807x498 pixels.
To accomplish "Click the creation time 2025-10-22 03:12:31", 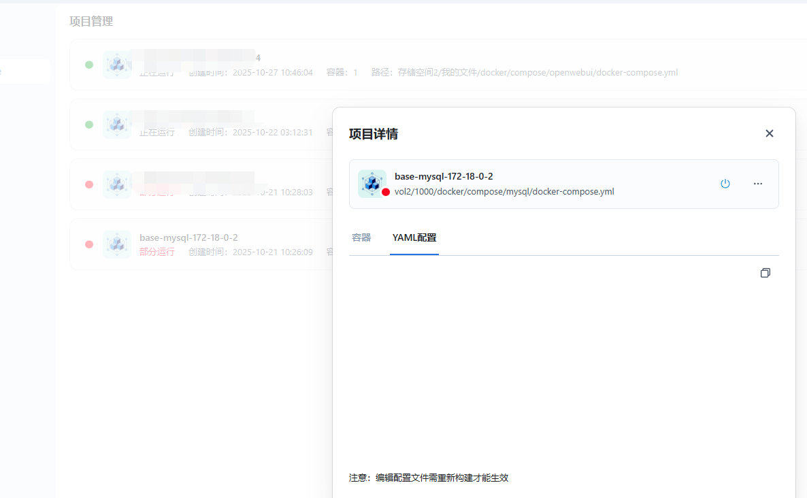I will [272, 132].
